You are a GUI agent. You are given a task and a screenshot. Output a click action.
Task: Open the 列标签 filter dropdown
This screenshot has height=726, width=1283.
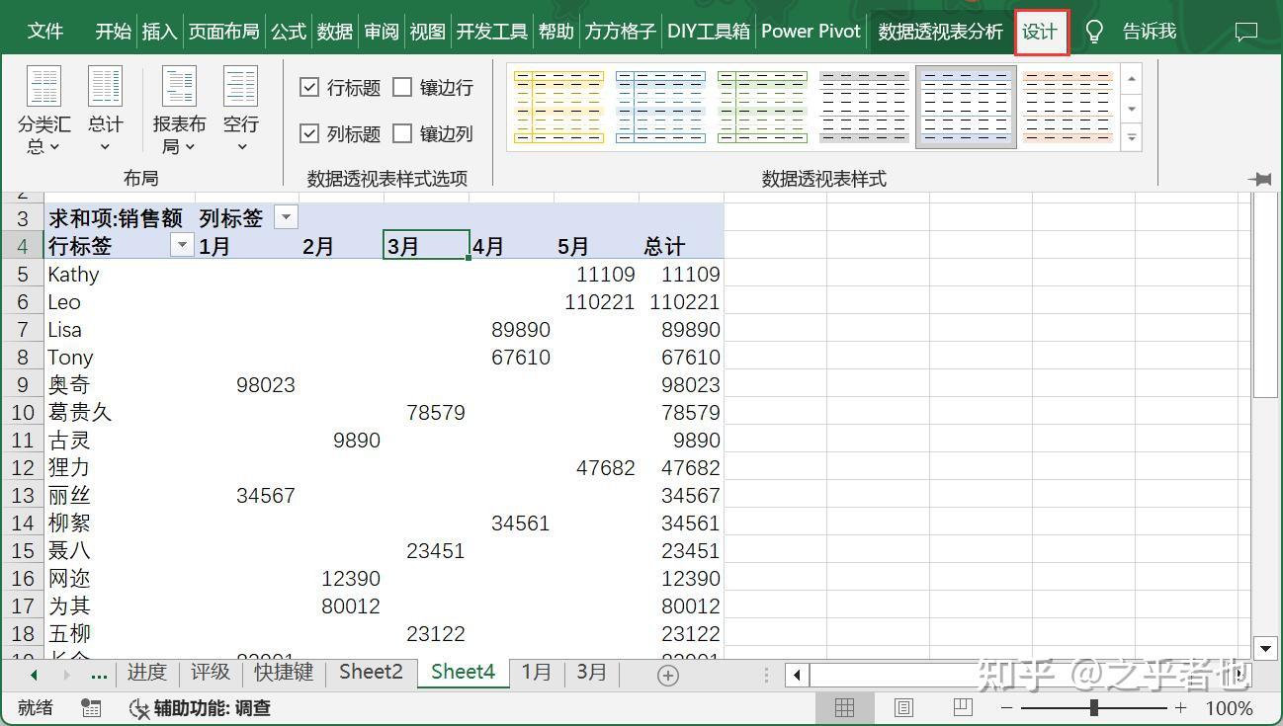[286, 216]
